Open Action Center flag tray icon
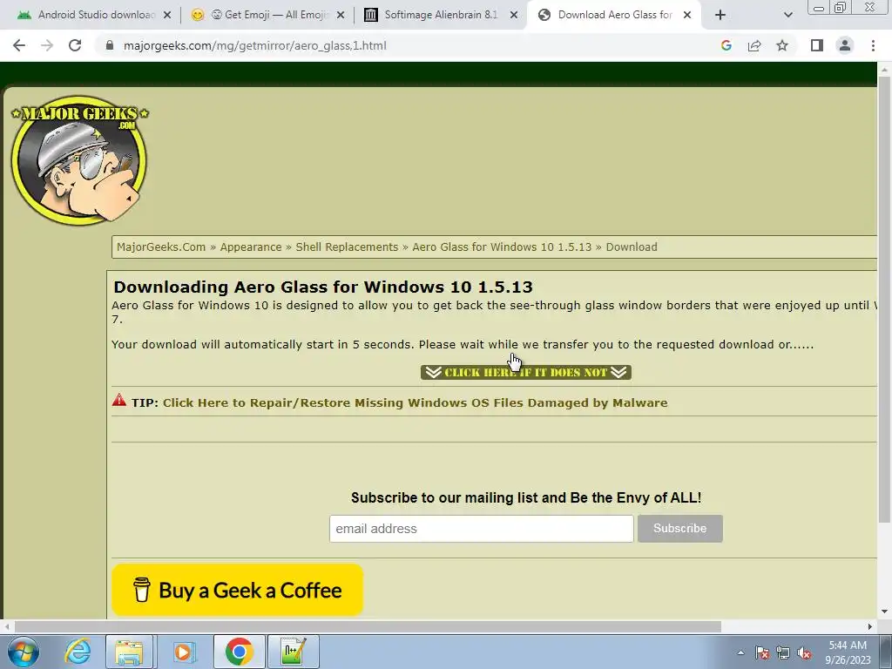The height and width of the screenshot is (669, 892). pos(762,653)
